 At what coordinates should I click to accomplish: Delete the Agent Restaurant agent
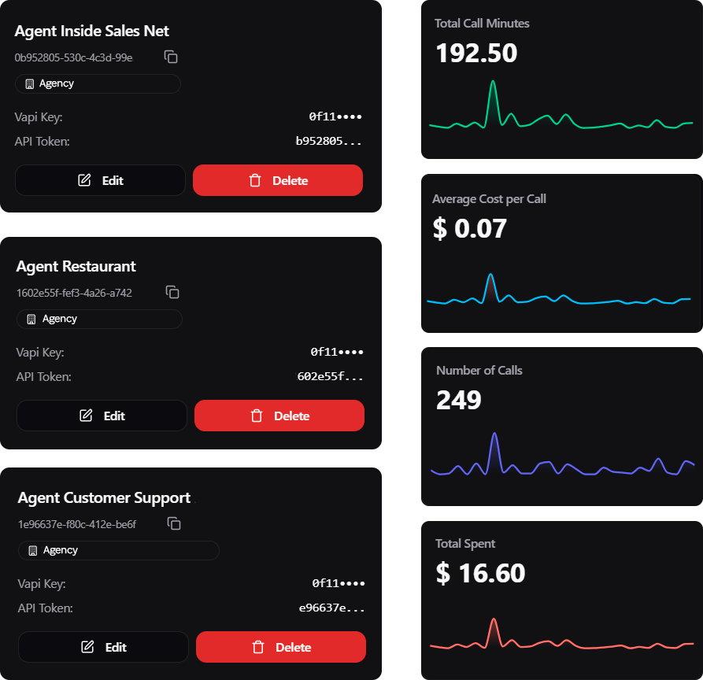[279, 416]
